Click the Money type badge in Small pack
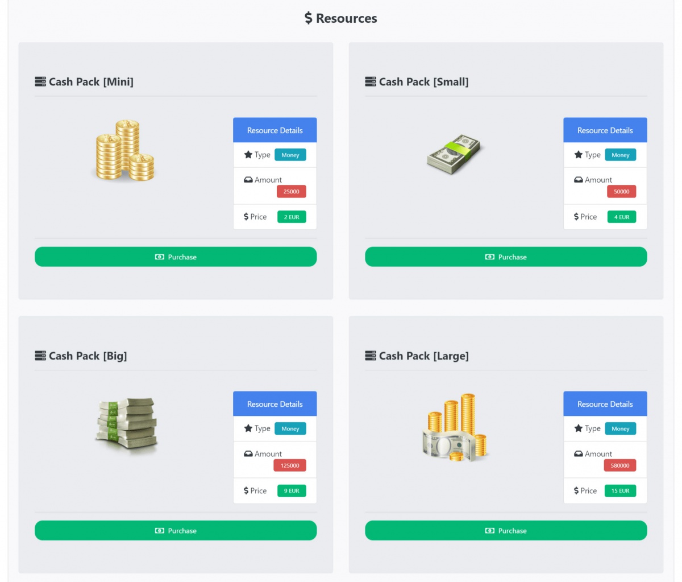This screenshot has height=582, width=682. click(x=620, y=155)
